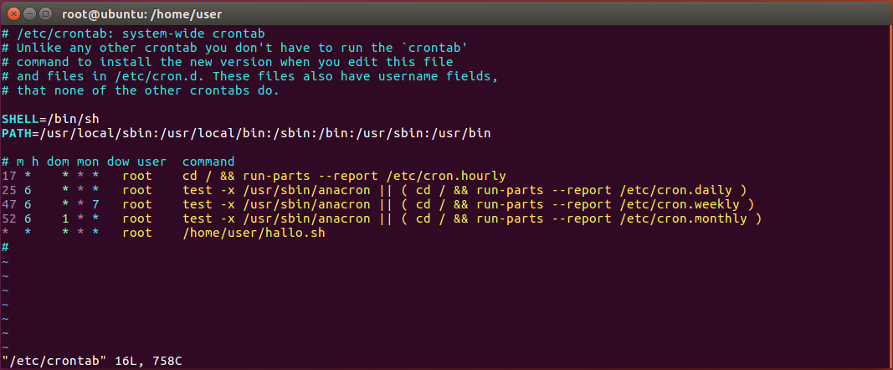Click minute value 47 in weekly entry
Viewport: 893px width, 370px height.
pyautogui.click(x=9, y=204)
